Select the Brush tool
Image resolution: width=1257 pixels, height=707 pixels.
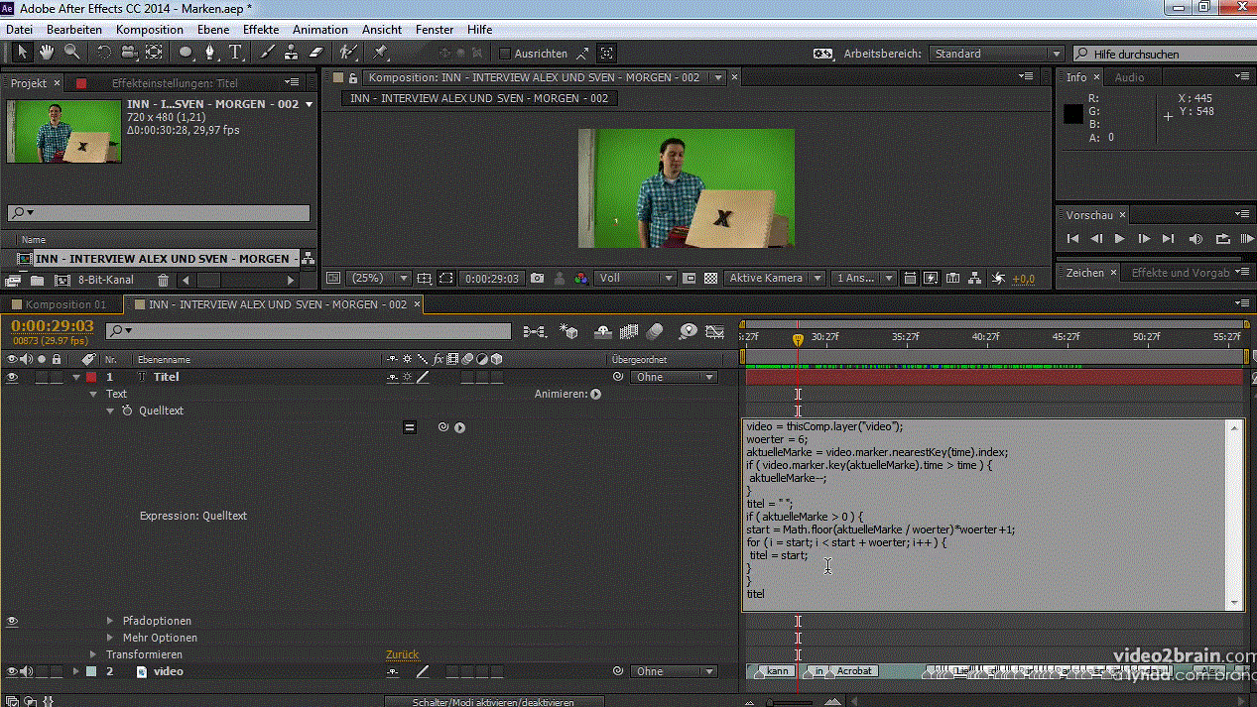tap(267, 53)
